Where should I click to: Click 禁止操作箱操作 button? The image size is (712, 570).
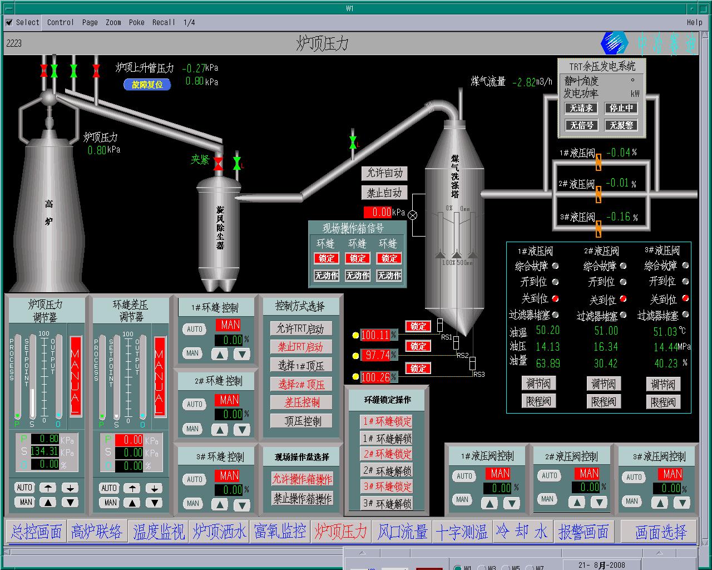click(303, 498)
